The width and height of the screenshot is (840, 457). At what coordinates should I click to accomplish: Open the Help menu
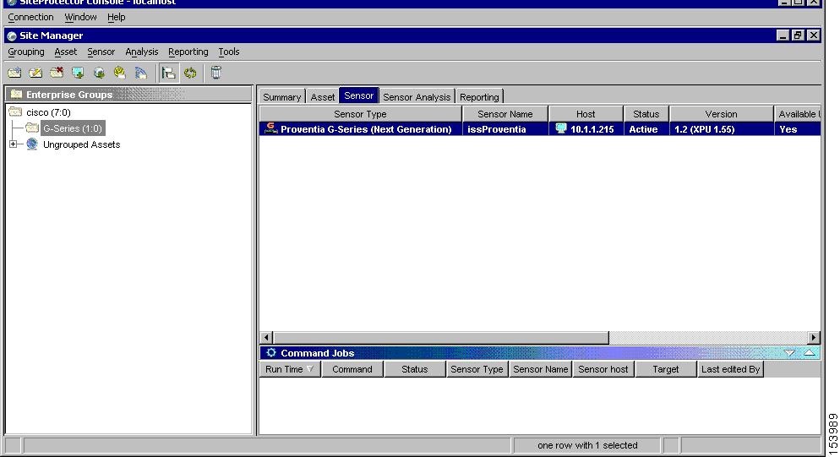tap(117, 17)
